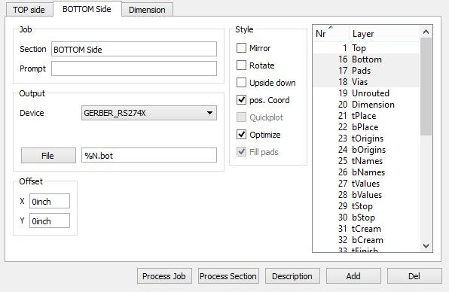The height and width of the screenshot is (292, 449).
Task: Select layer 27 tValues in list
Action: click(x=367, y=184)
